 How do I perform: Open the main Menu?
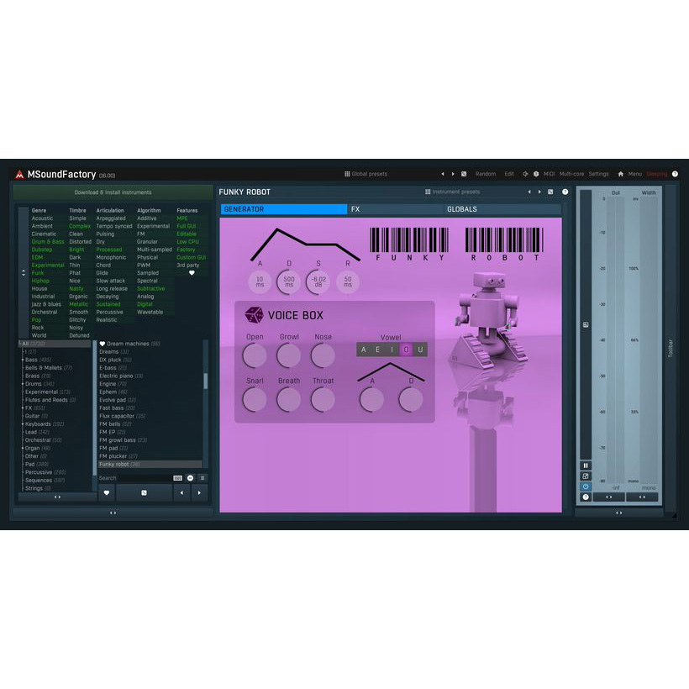tap(635, 174)
